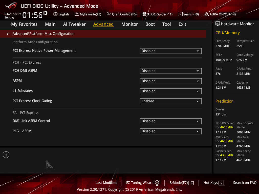This screenshot has width=259, height=194.
Task: Click the ROG logo icon
Action: 11,6
